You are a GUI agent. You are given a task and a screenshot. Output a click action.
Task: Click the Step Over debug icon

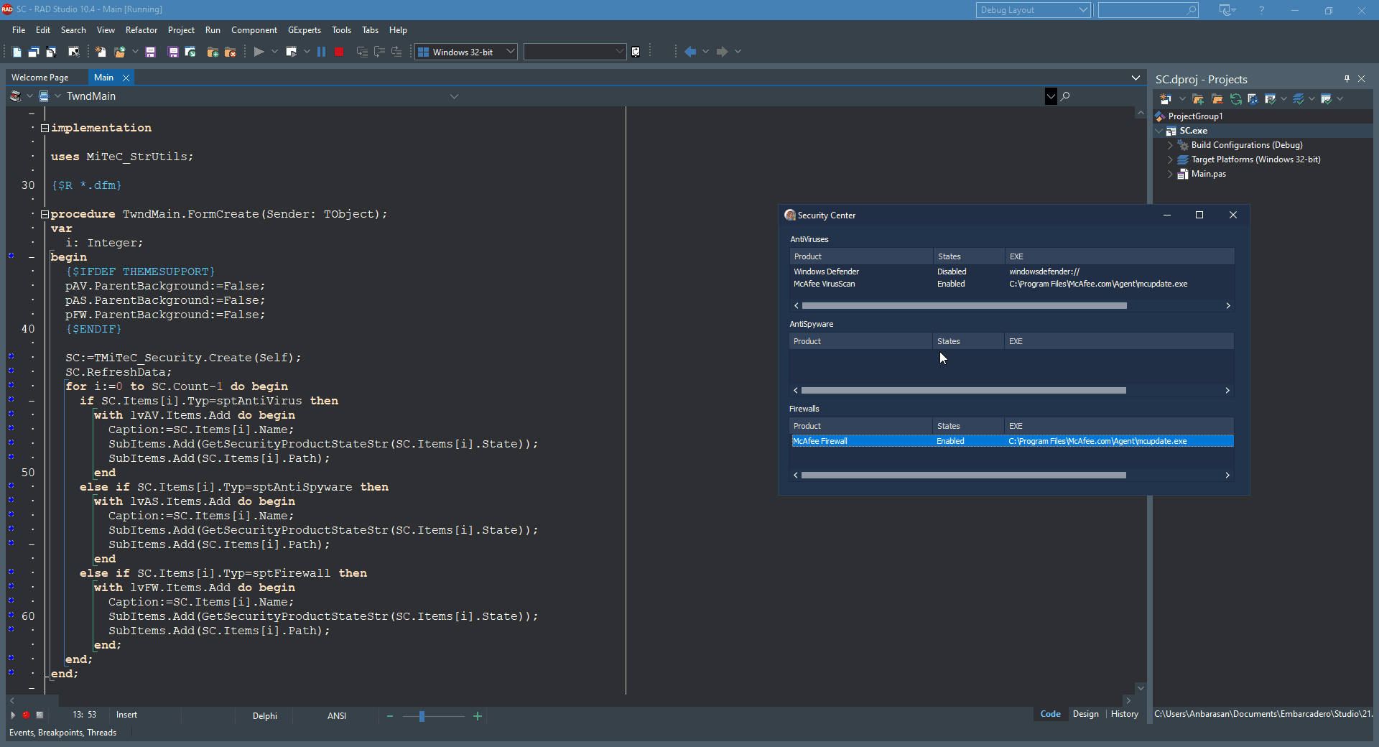tap(379, 52)
